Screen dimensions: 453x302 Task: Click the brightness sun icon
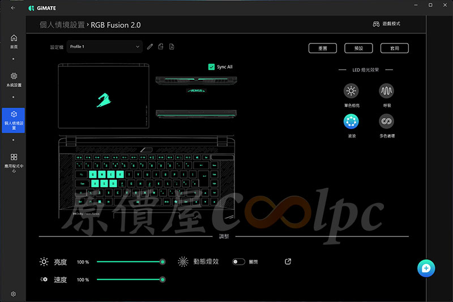pos(44,262)
